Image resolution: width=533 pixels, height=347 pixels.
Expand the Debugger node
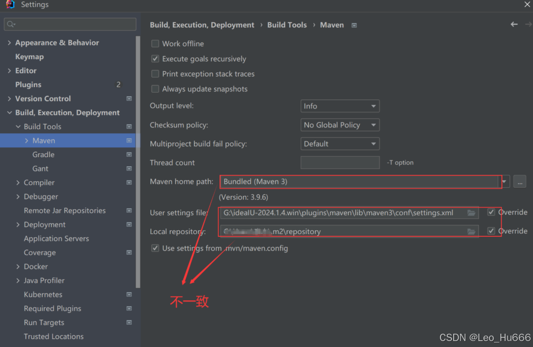18,196
